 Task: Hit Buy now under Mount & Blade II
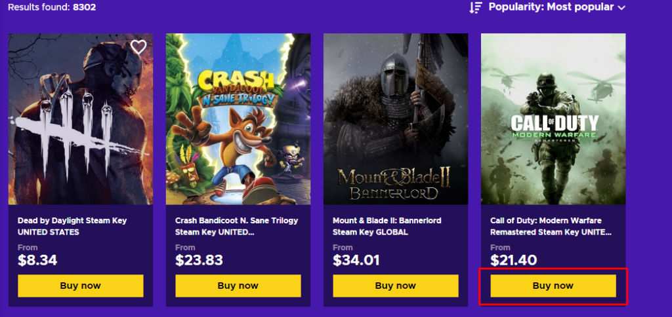[396, 286]
